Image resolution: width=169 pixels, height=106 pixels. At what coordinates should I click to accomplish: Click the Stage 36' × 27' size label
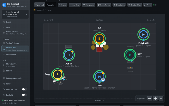[x=141, y=98]
